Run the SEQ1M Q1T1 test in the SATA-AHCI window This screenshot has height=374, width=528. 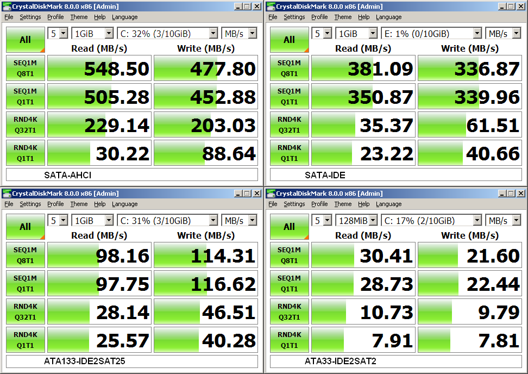point(25,96)
